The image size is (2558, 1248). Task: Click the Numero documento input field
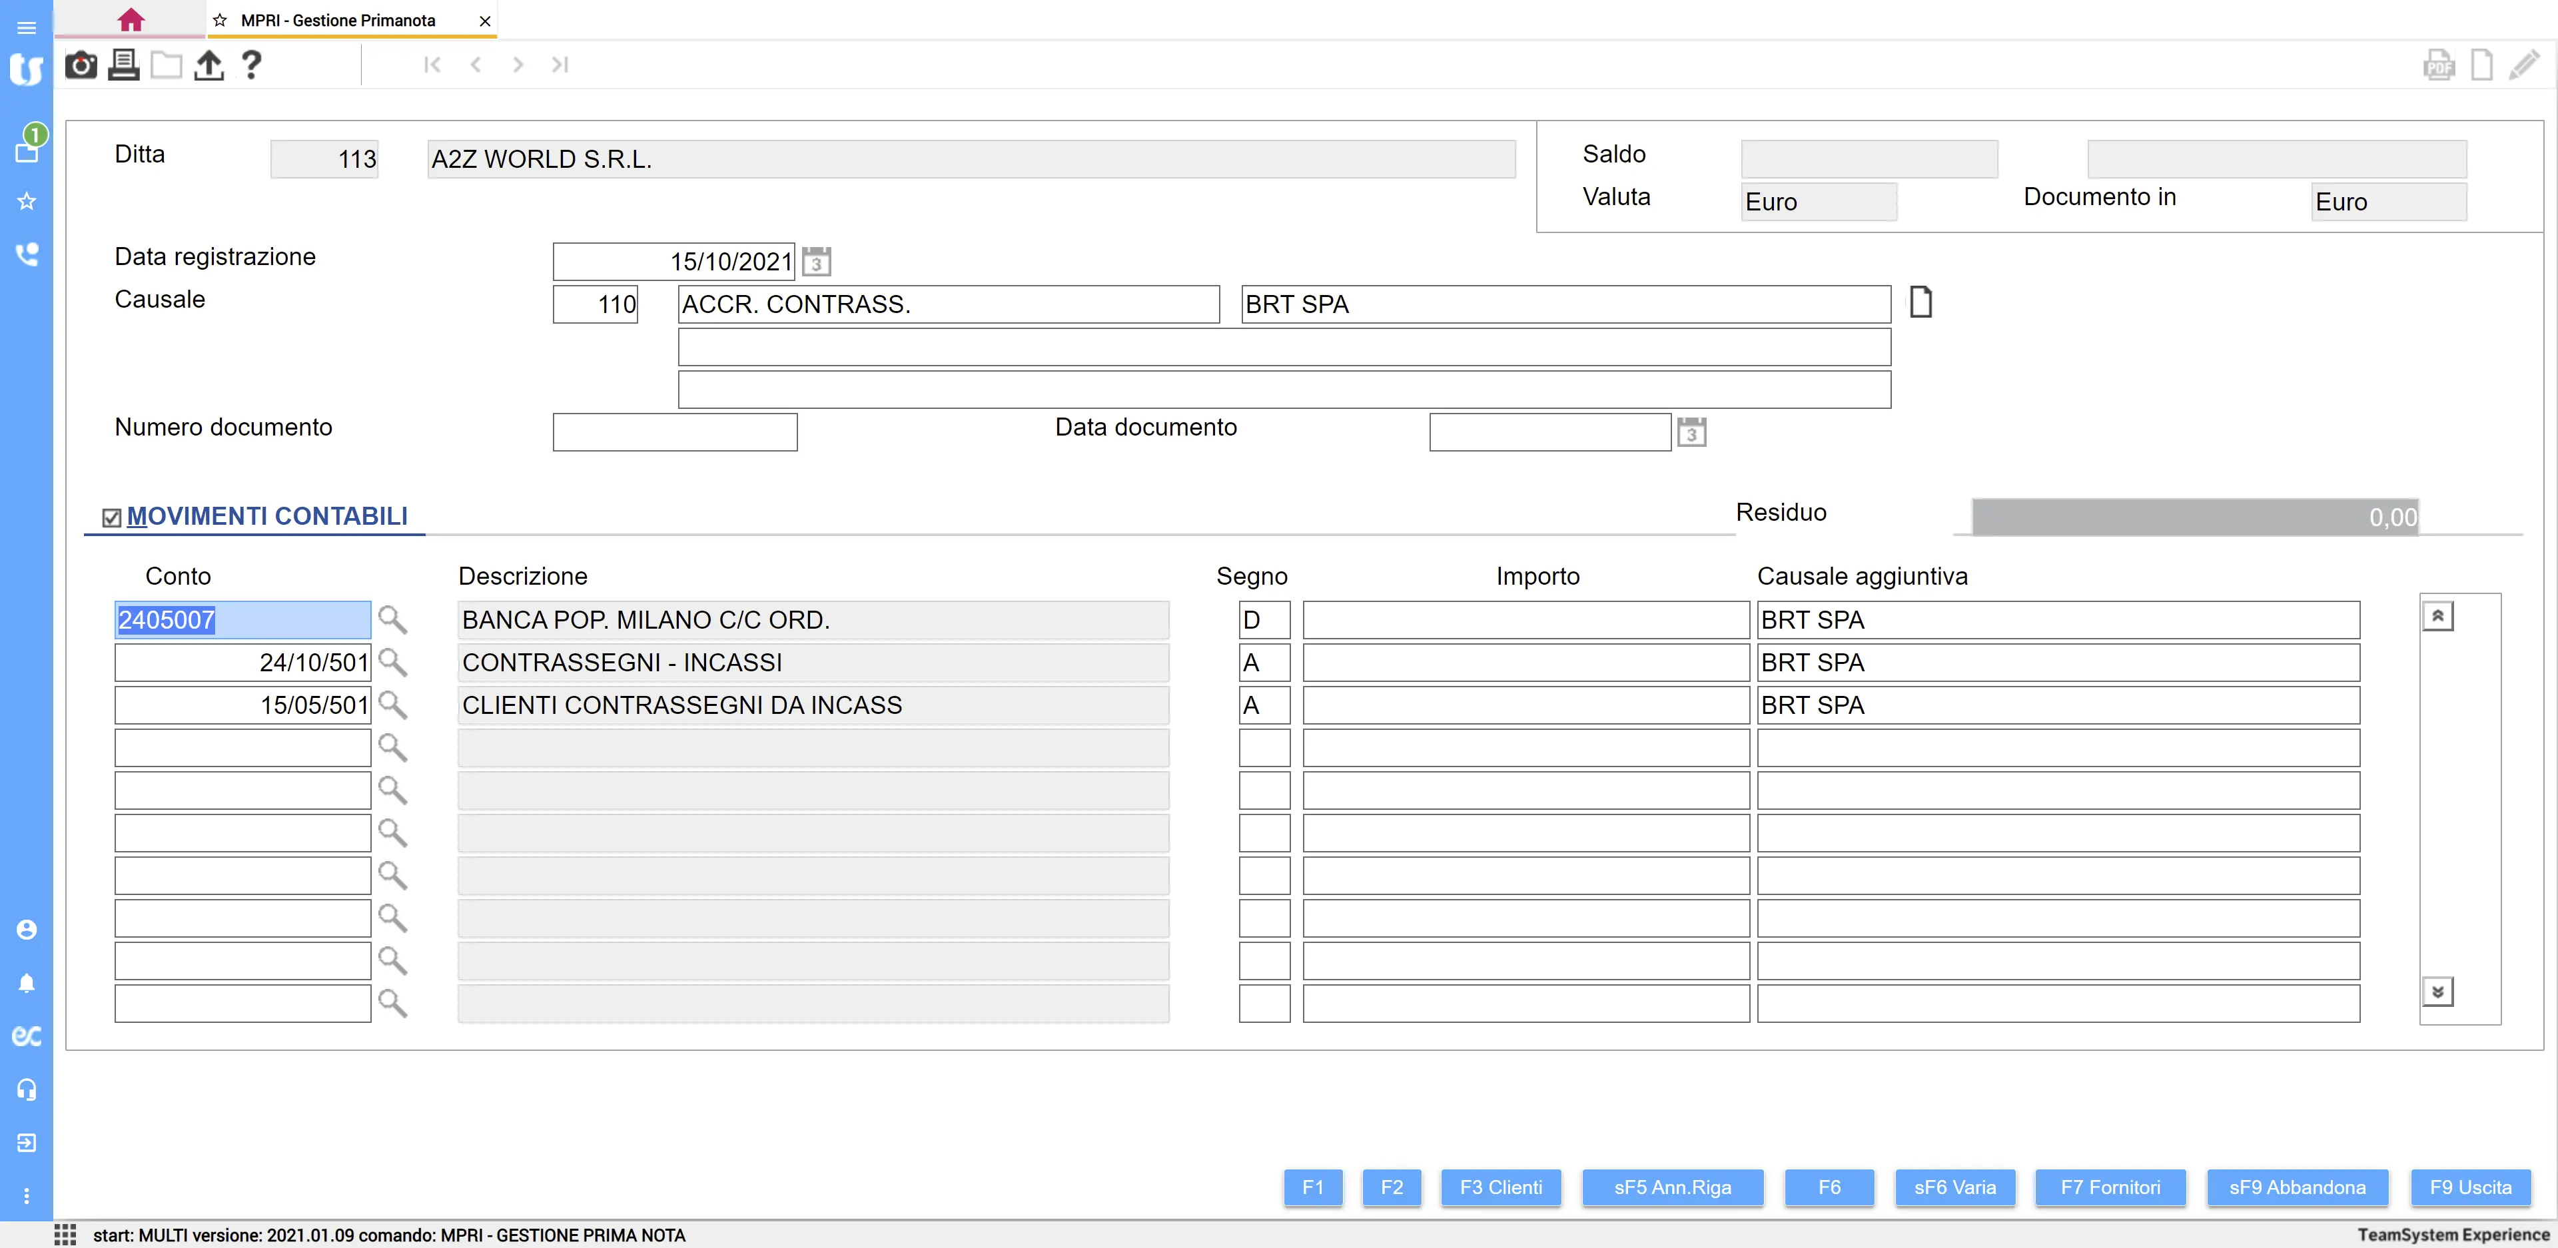(x=674, y=433)
